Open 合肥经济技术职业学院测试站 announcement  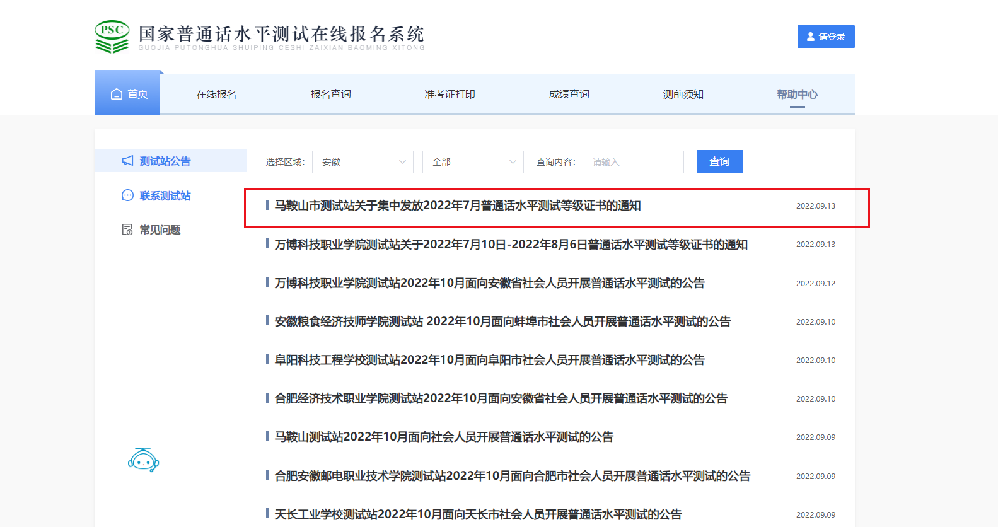tap(501, 398)
